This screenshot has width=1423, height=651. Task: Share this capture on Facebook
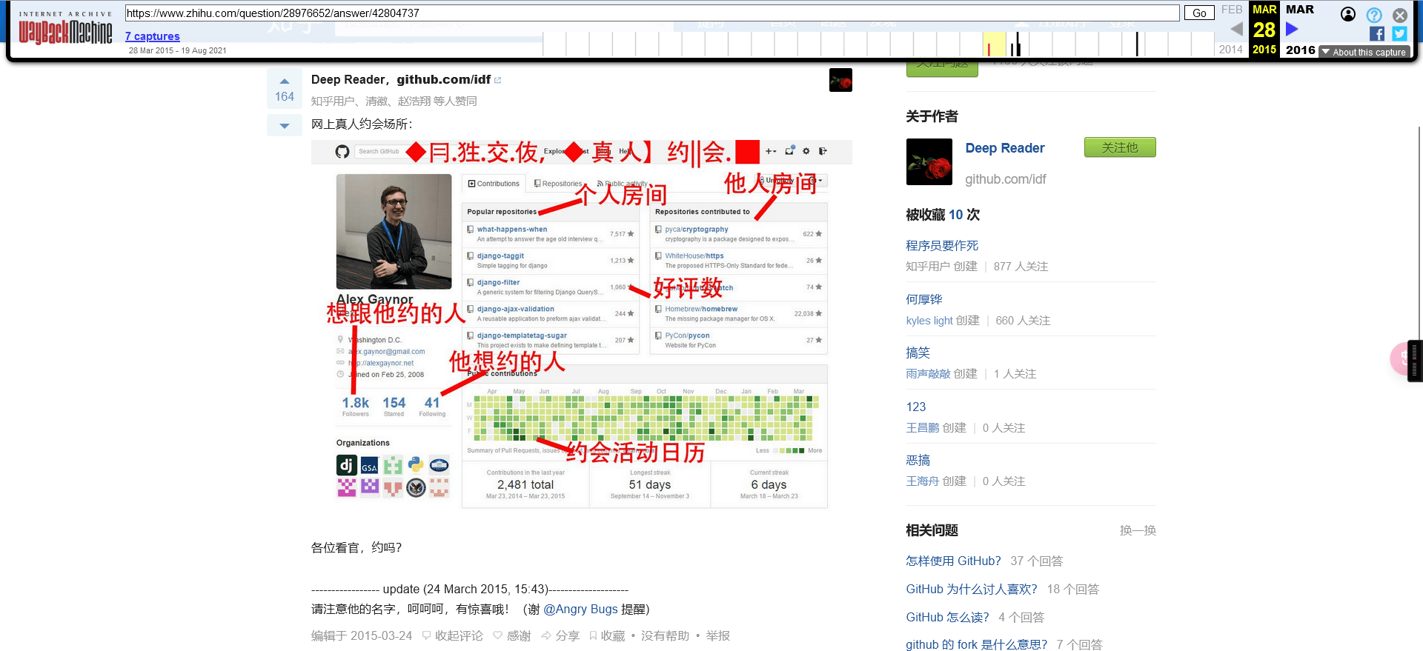(1377, 33)
